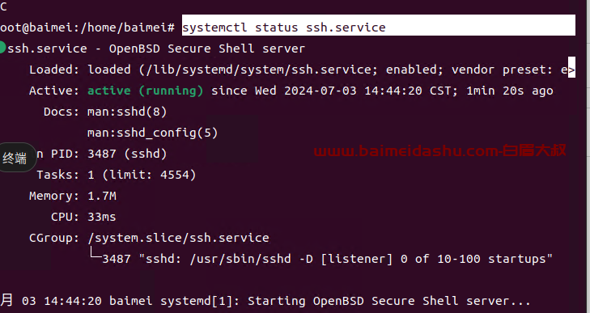Click the CGroup tree branch connector
This screenshot has height=313, width=590.
click(96, 253)
